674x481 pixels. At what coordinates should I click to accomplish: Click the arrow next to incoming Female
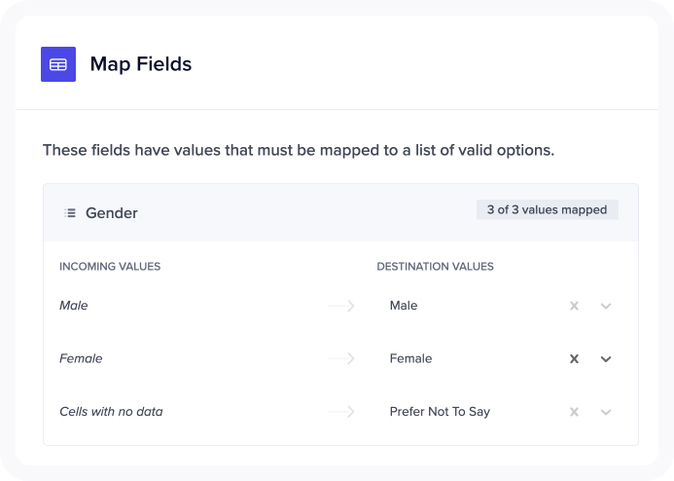[340, 359]
